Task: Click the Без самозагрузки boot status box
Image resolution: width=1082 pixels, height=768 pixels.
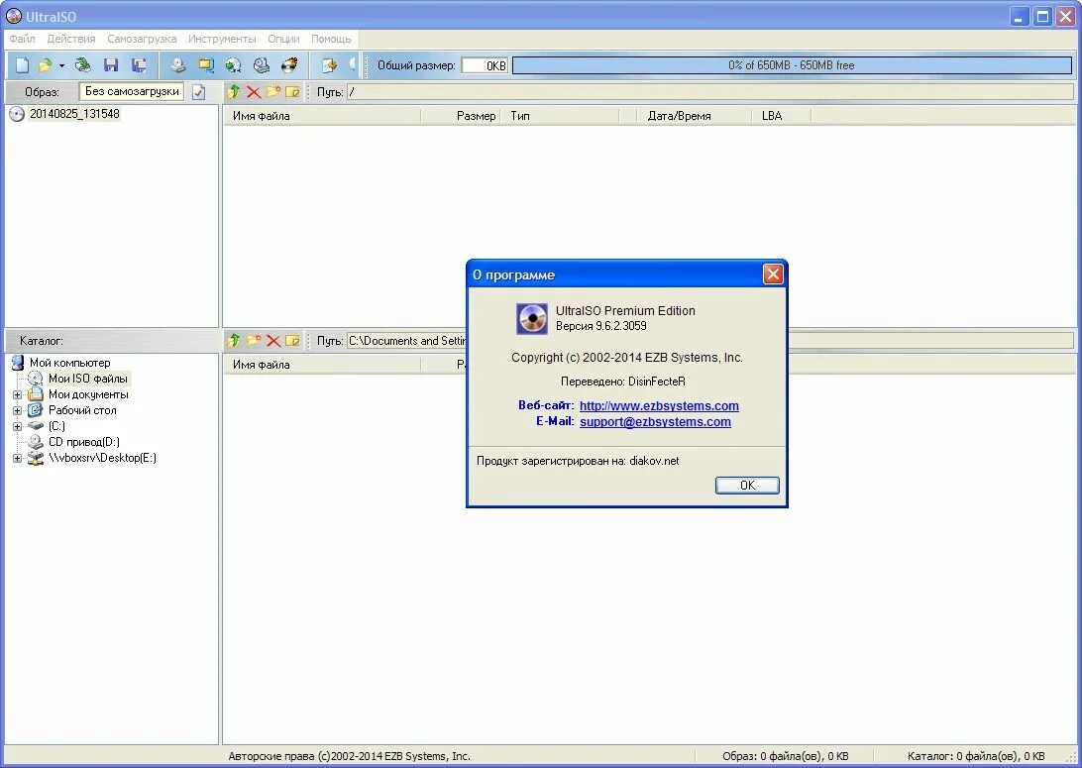Action: pyautogui.click(x=132, y=91)
